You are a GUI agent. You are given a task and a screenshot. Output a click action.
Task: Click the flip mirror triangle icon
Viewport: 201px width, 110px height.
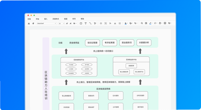click(x=115, y=23)
